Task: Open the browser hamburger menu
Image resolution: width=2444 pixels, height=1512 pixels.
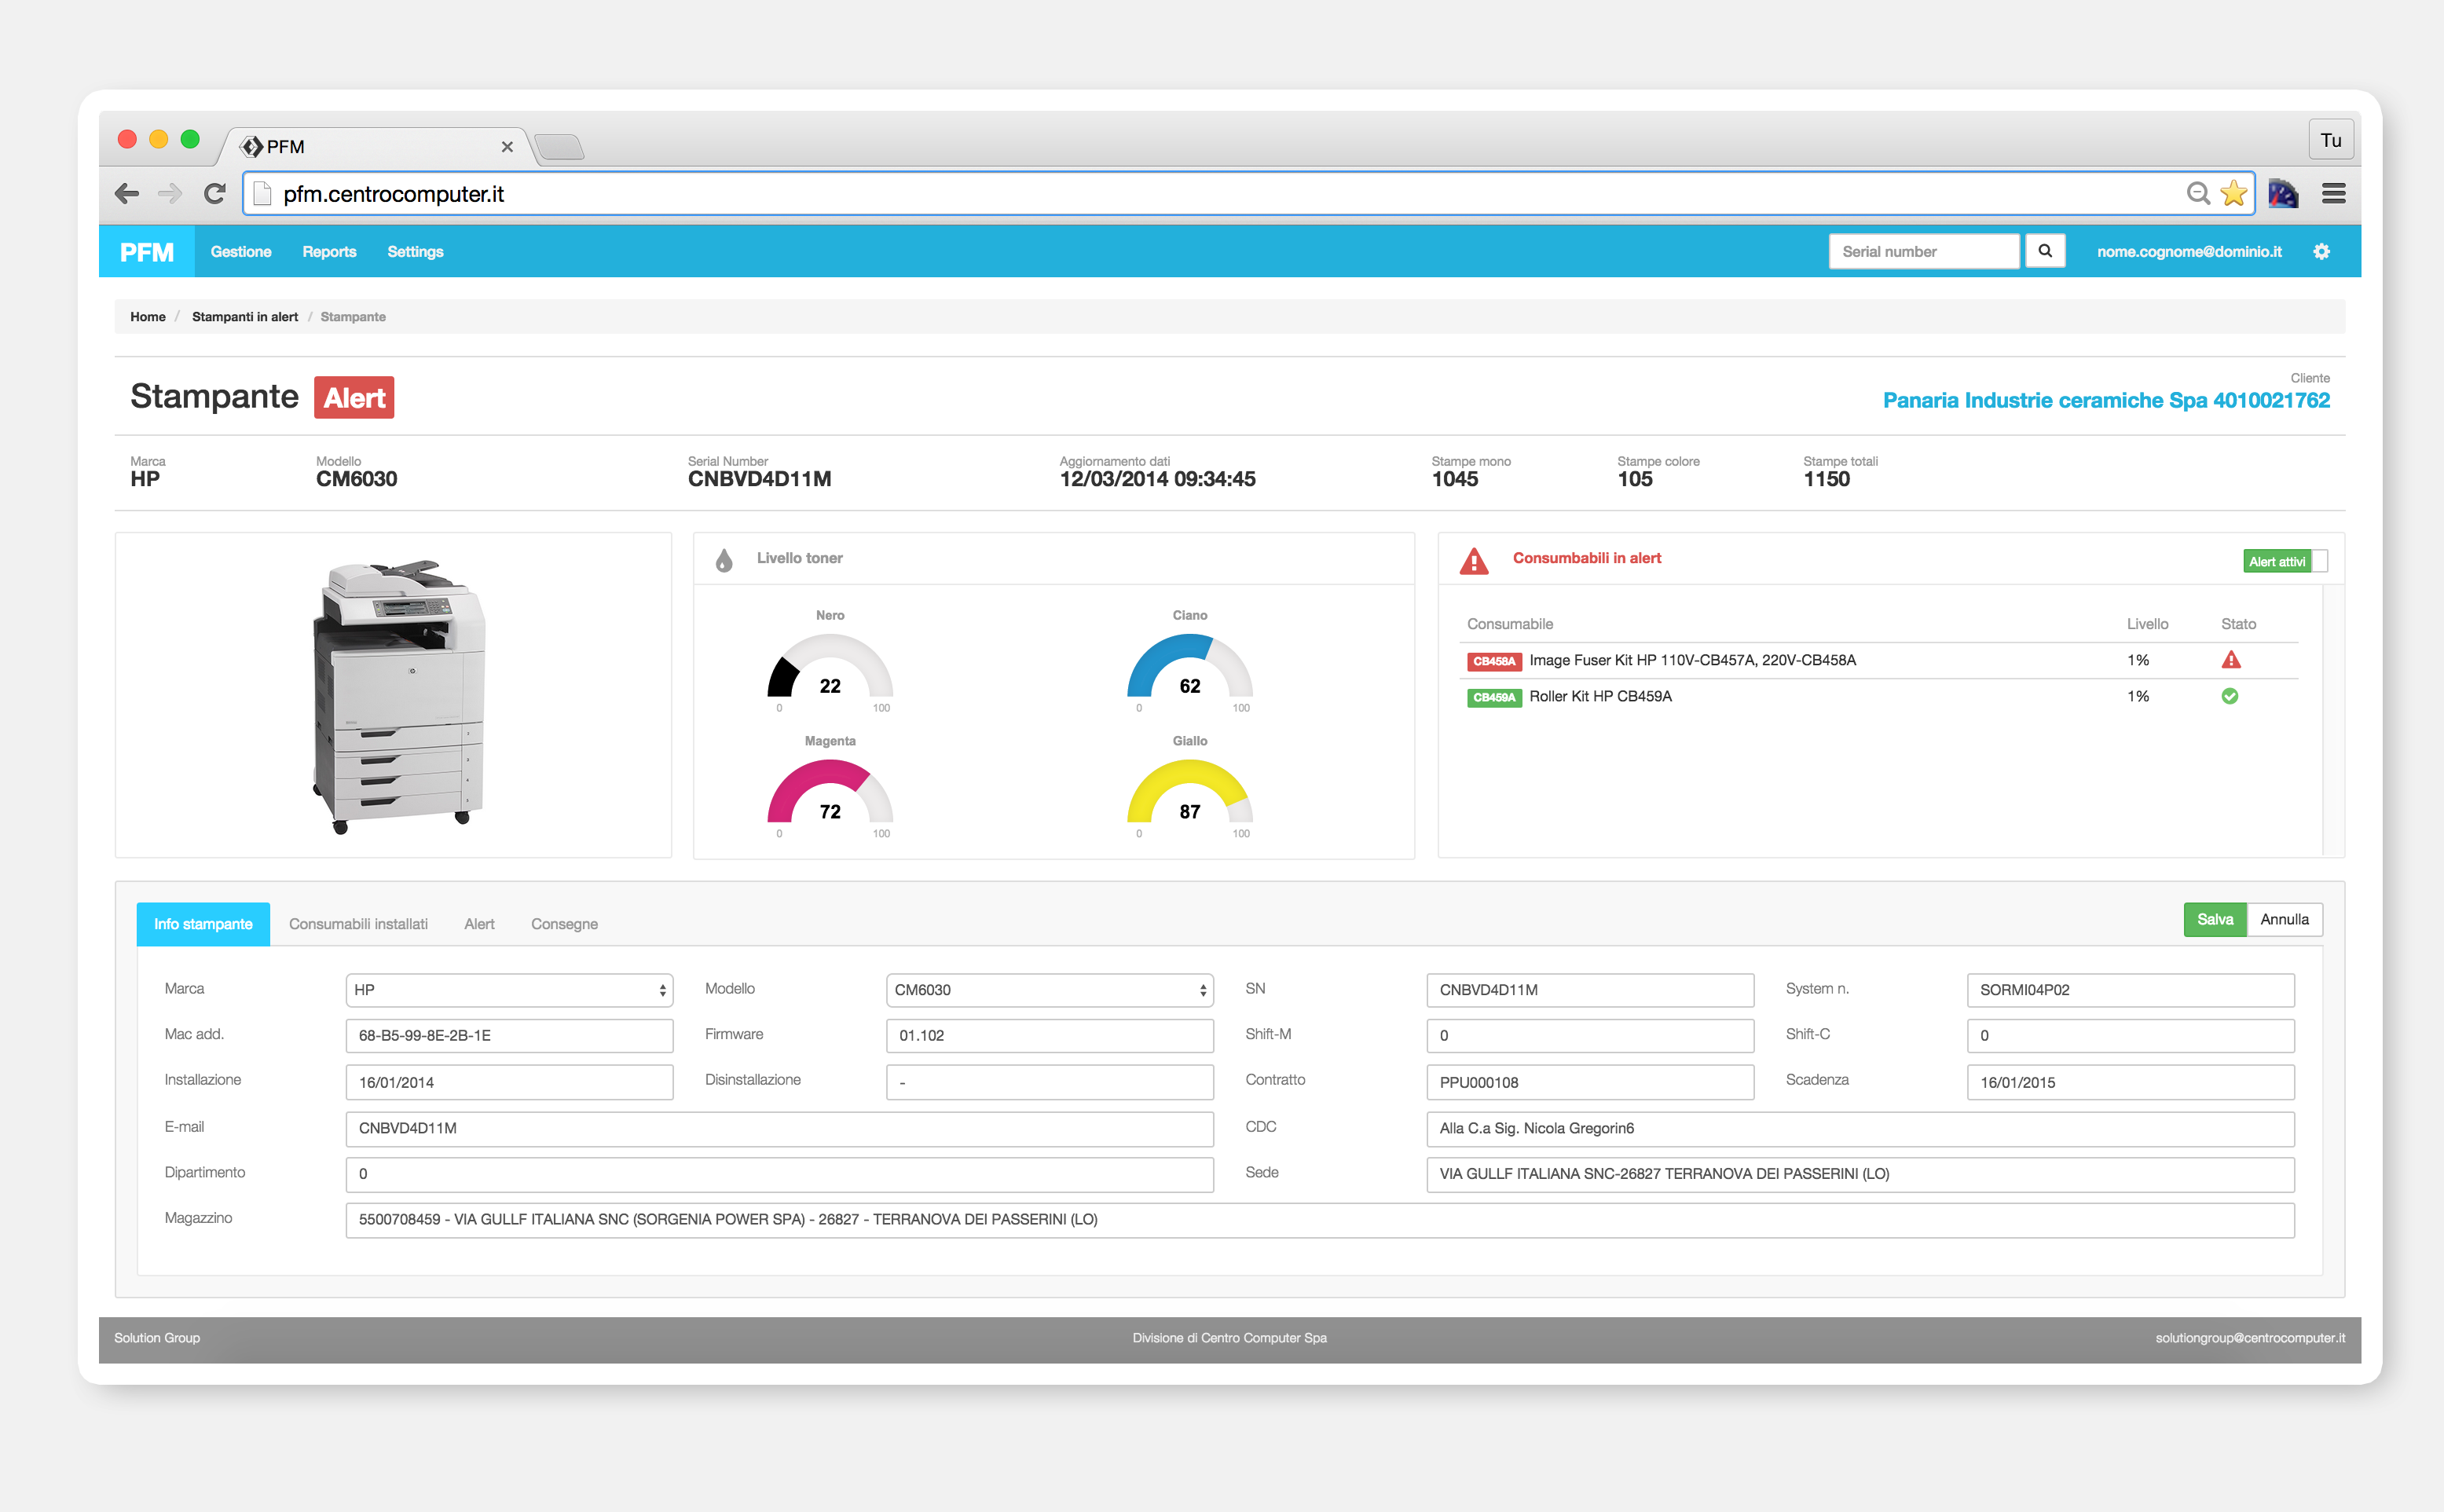Action: point(2333,193)
